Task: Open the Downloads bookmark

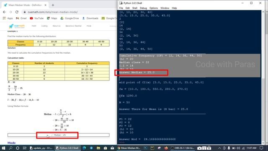Action: click(90, 18)
